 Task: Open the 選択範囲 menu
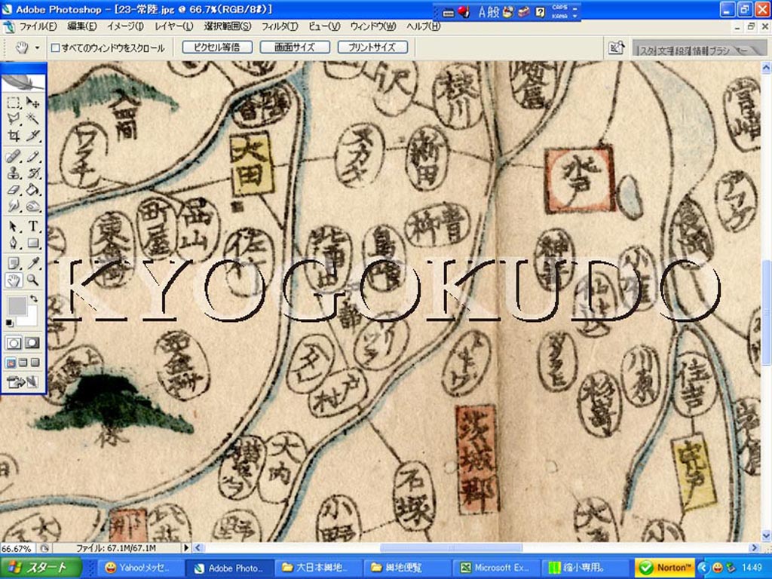pos(228,26)
